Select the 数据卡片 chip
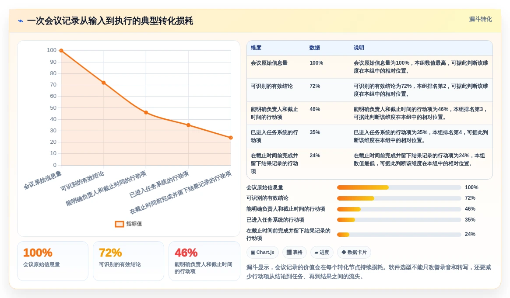Viewport: 510px width, 298px height. [354, 252]
